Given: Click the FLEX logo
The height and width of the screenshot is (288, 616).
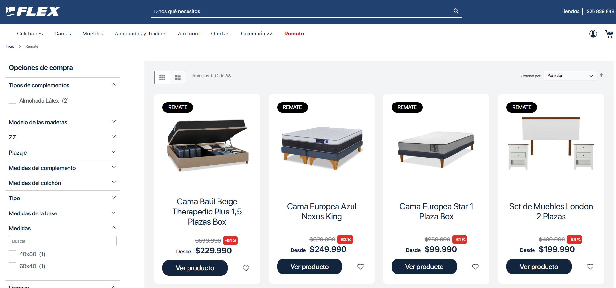Looking at the screenshot, I should [33, 11].
